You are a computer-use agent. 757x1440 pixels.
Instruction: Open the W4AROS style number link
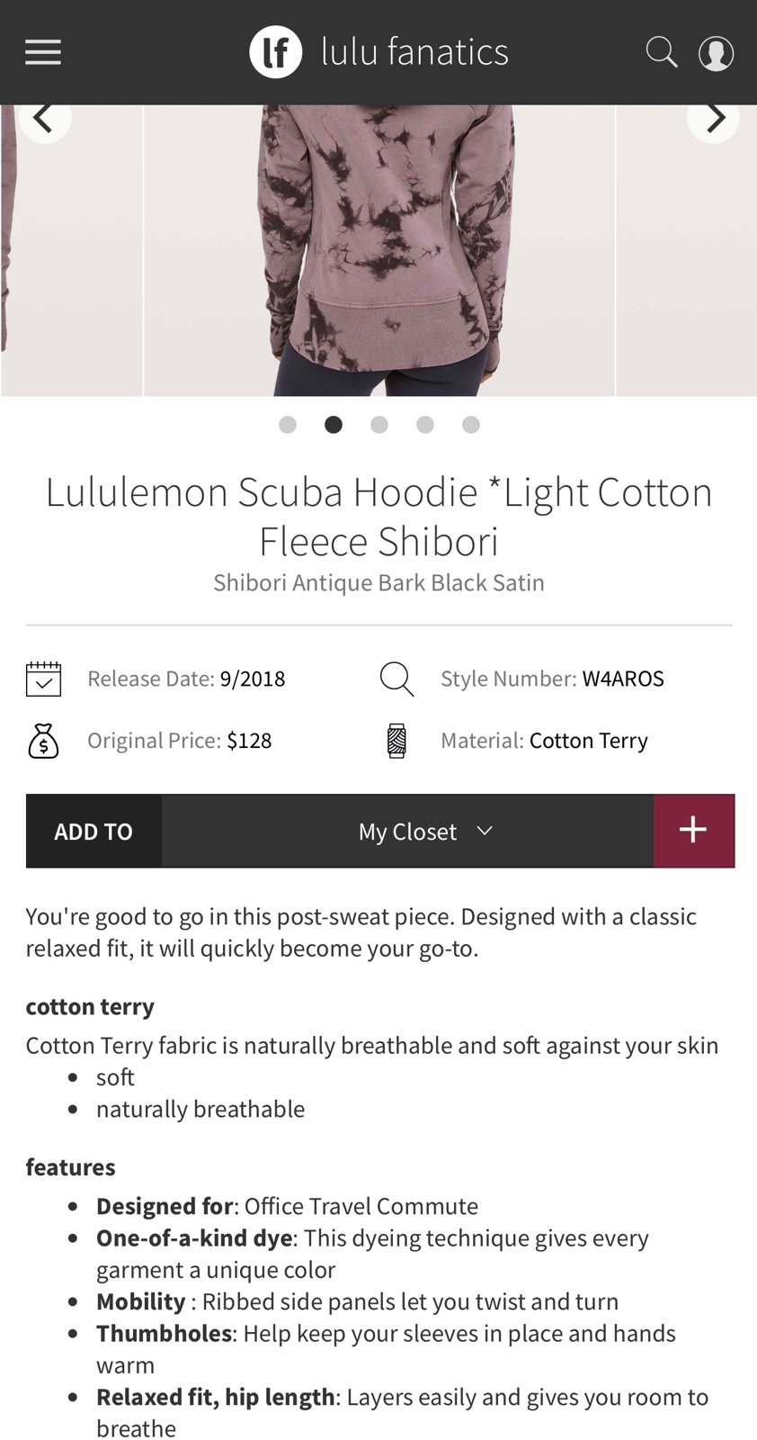623,679
